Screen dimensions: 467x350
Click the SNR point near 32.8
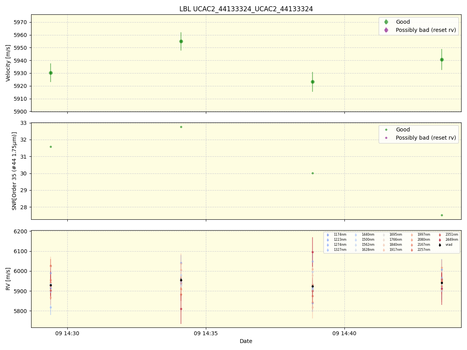click(x=181, y=127)
